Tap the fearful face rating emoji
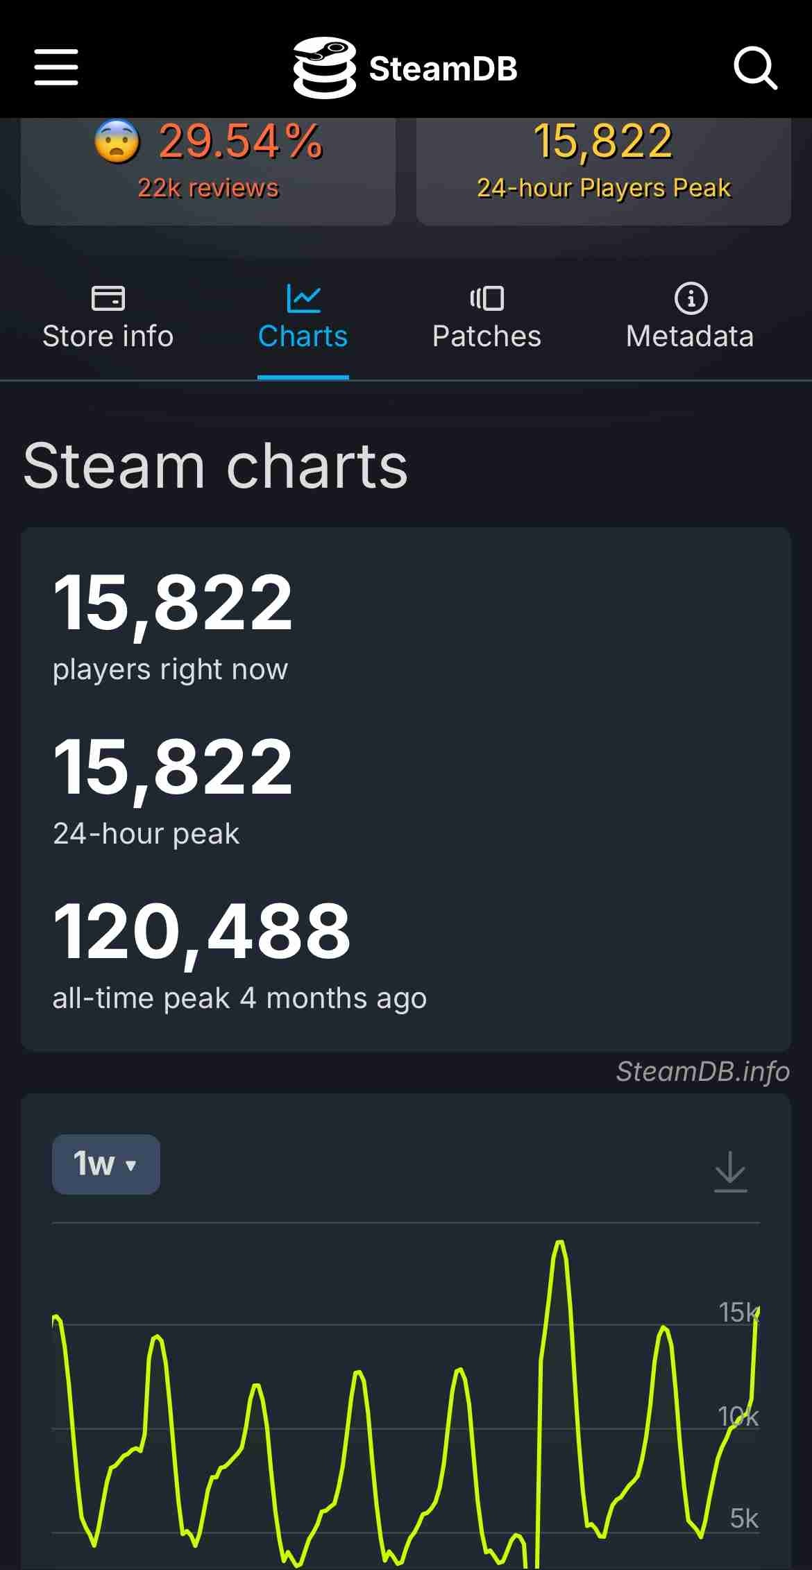 tap(117, 142)
